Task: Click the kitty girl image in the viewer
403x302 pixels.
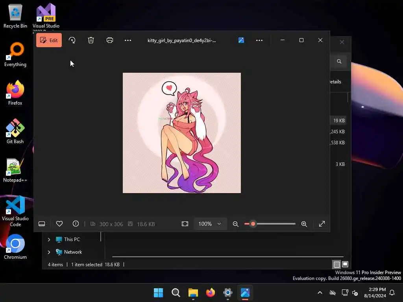Action: [x=182, y=133]
